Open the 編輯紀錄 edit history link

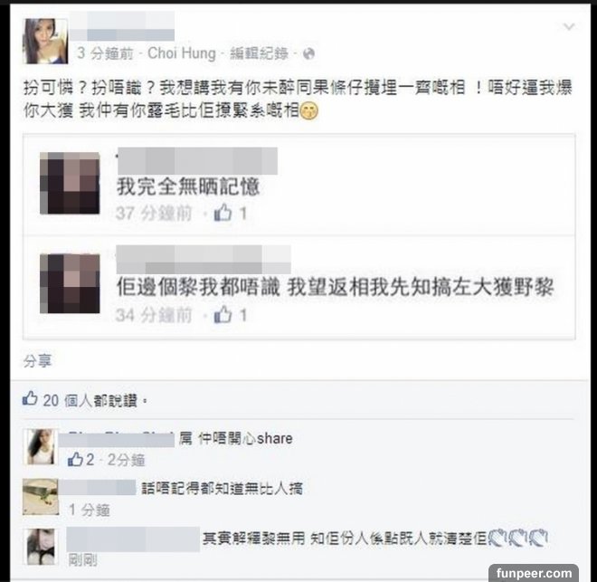click(x=259, y=53)
